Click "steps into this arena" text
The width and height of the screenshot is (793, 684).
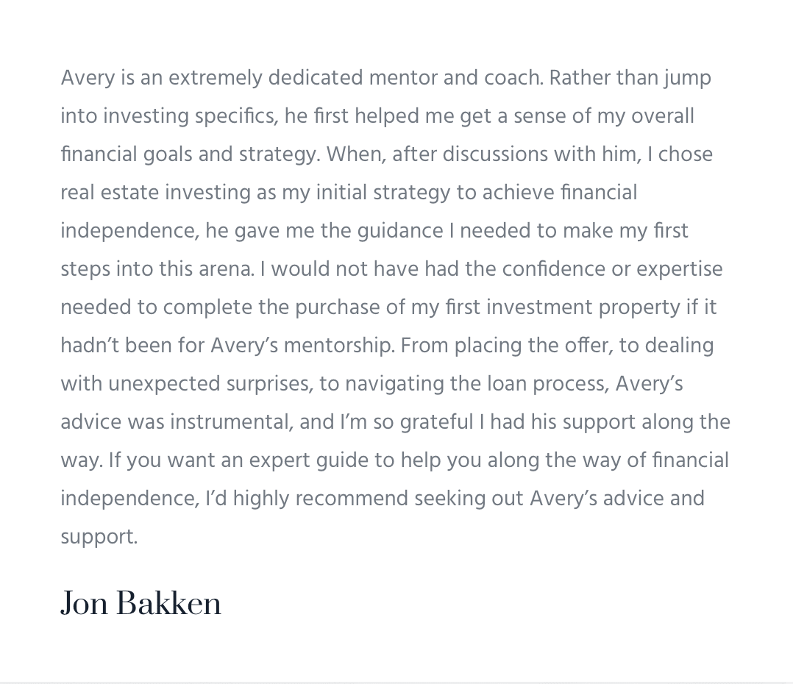tap(157, 269)
